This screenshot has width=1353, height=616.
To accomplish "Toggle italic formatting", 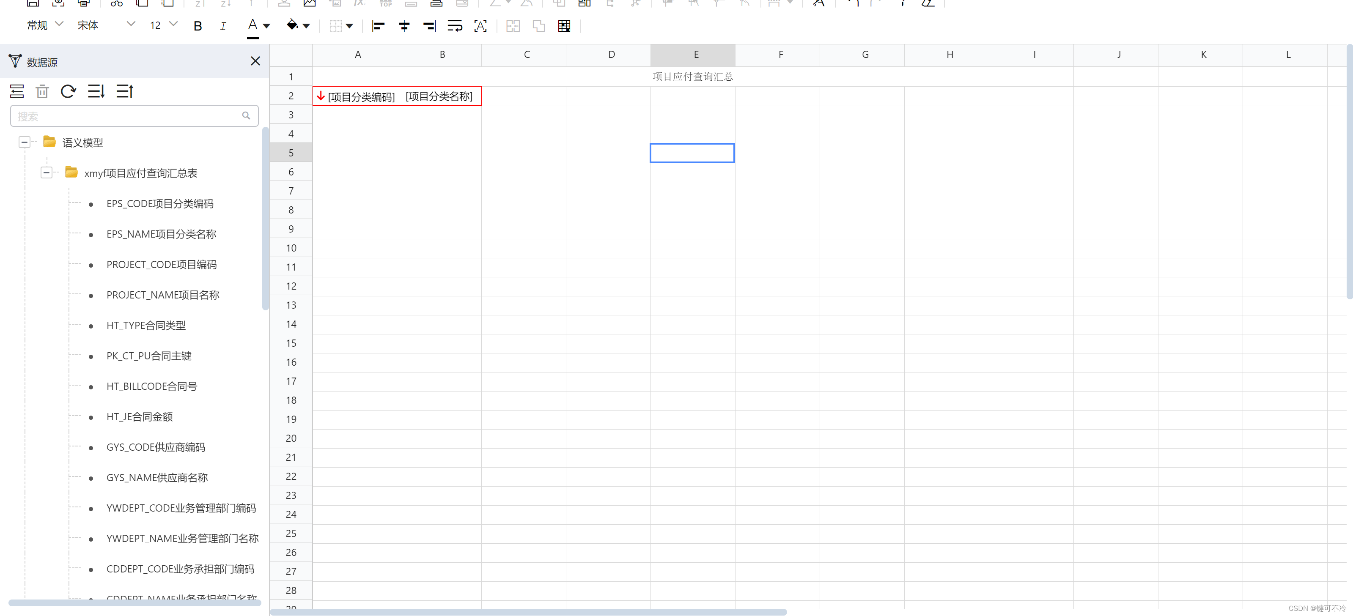I will 223,26.
